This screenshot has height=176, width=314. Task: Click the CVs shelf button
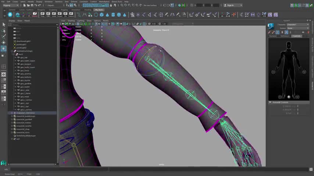65,15
